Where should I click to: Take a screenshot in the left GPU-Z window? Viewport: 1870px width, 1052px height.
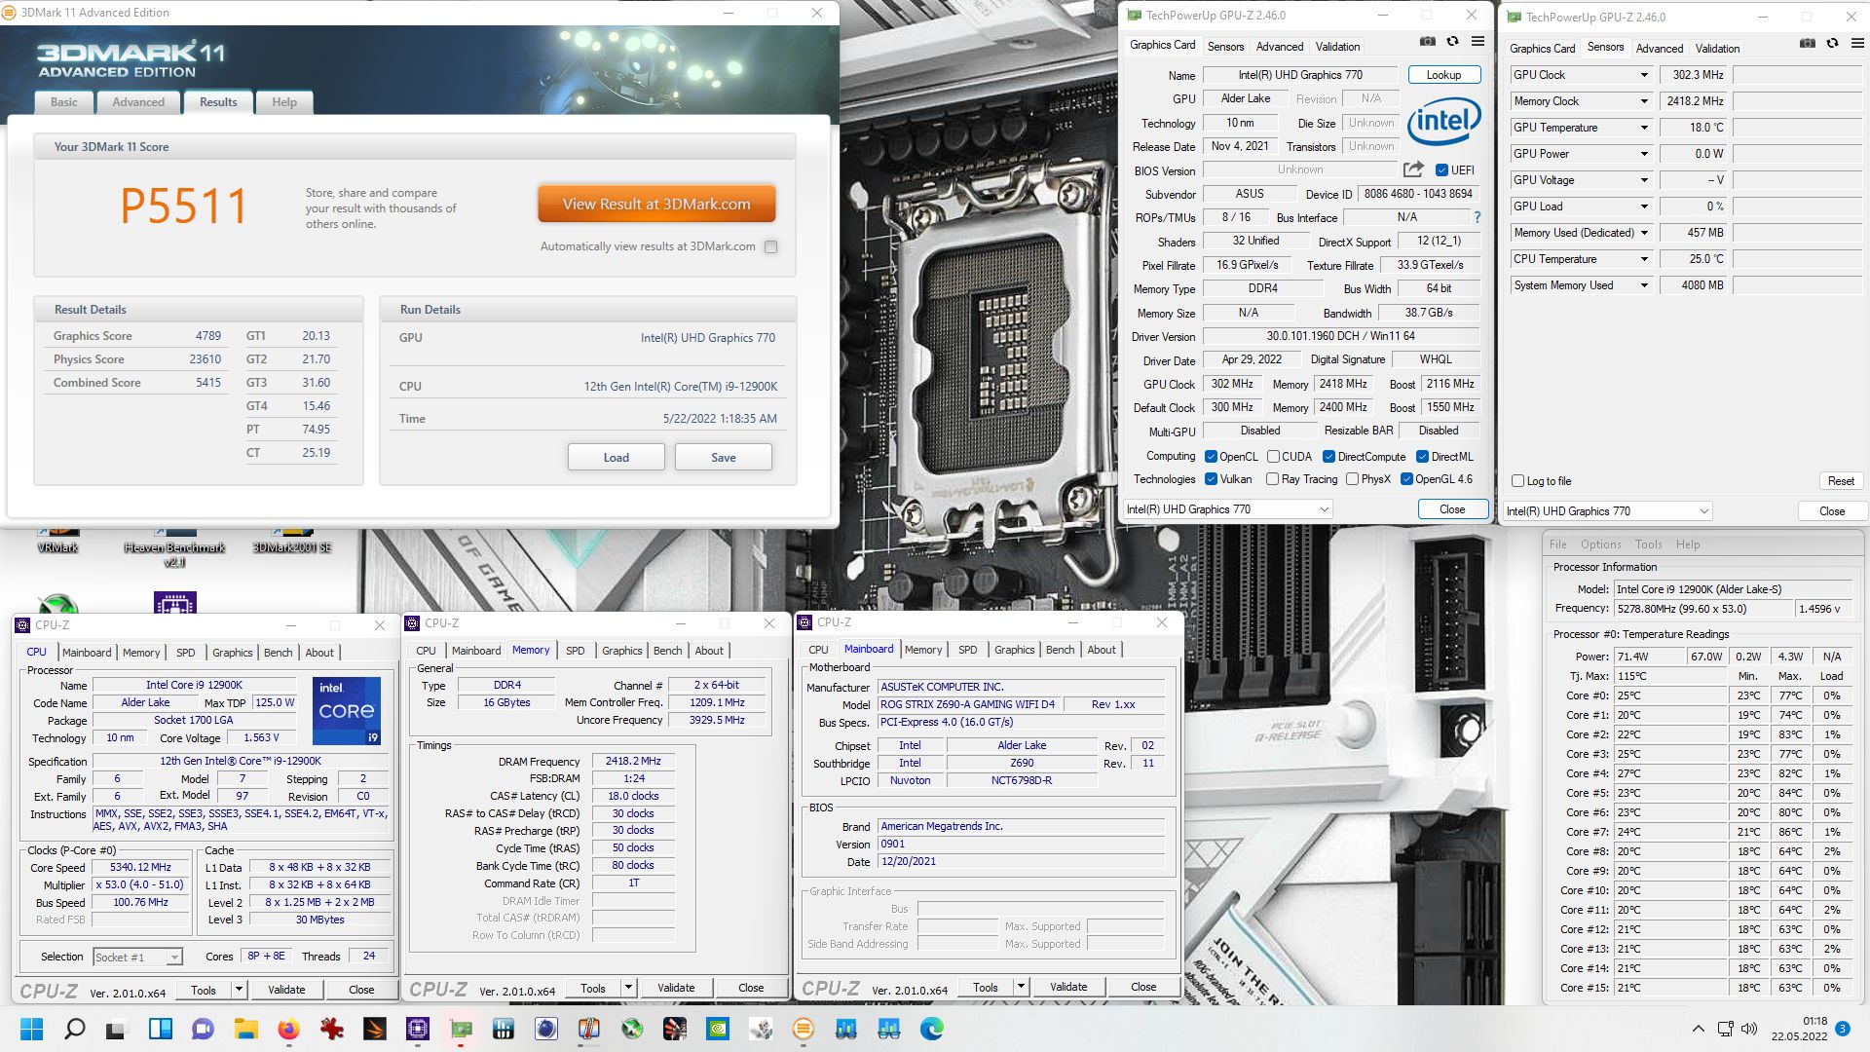coord(1427,42)
